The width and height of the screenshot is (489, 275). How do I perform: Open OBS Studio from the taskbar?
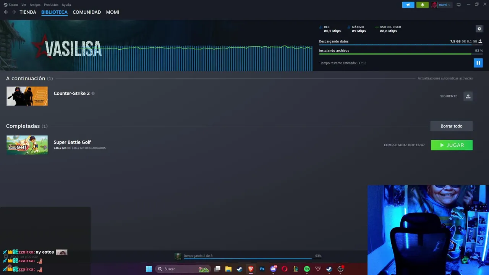coord(340,269)
